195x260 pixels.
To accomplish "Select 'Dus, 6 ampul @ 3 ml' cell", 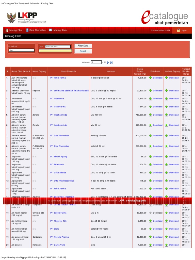I will click(101, 237).
